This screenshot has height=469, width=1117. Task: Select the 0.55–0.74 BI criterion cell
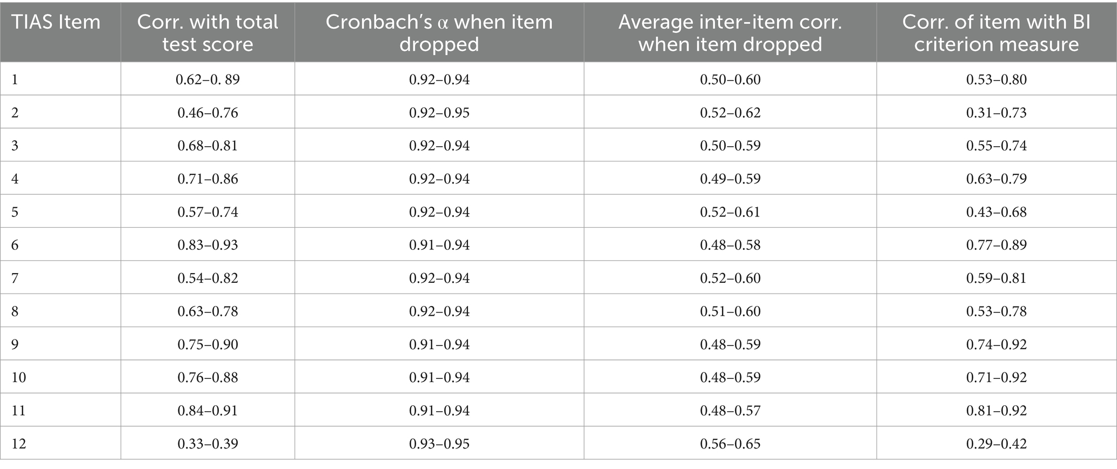996,146
